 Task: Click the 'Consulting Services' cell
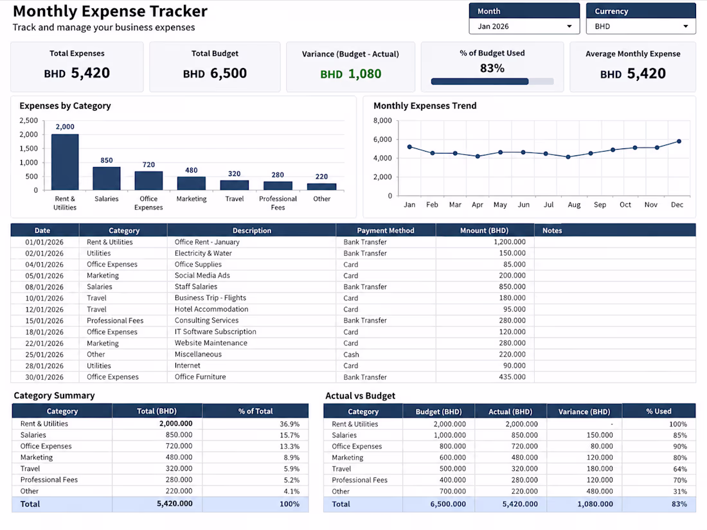point(251,321)
